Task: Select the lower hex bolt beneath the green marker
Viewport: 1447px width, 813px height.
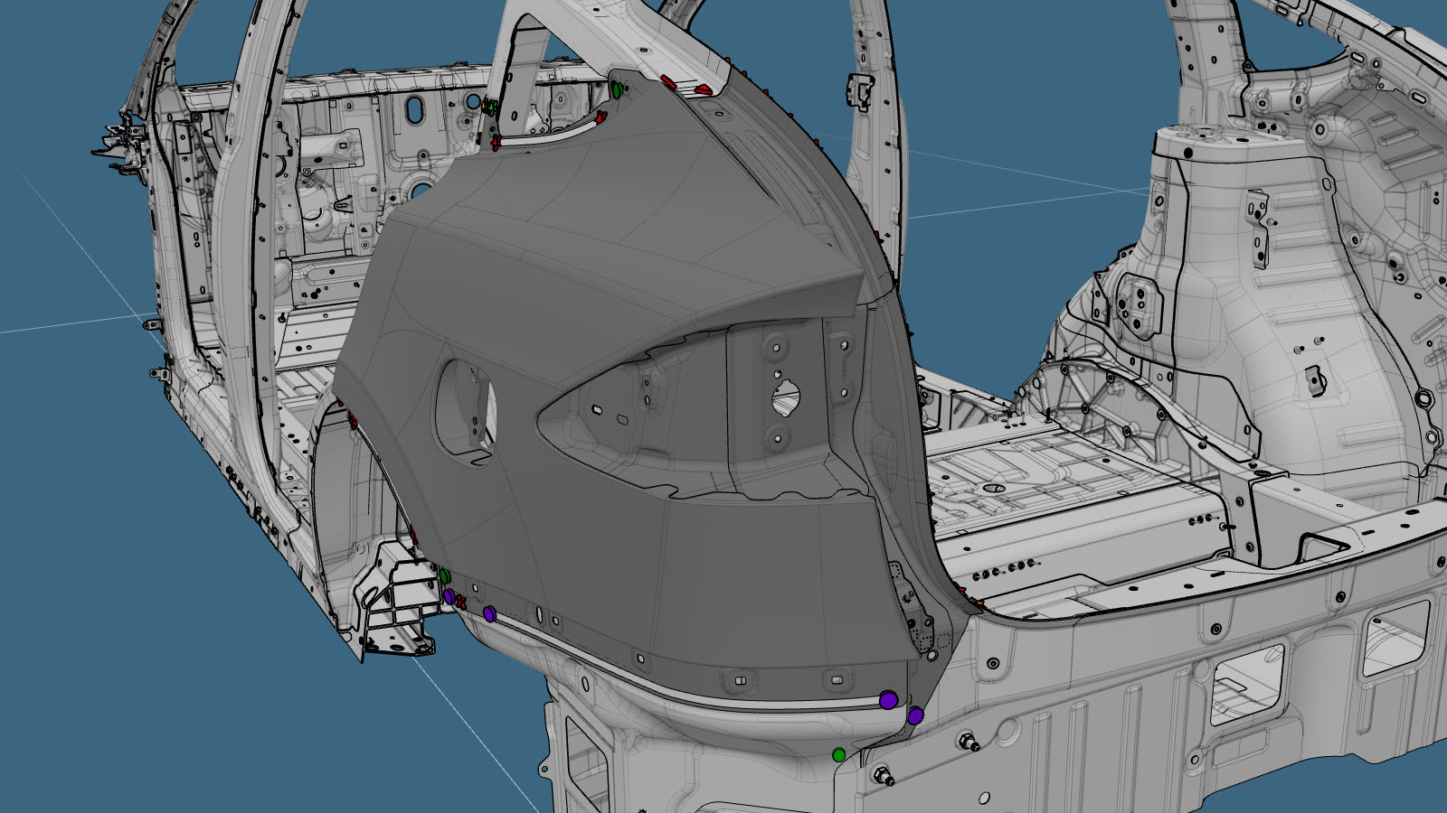Action: click(880, 775)
